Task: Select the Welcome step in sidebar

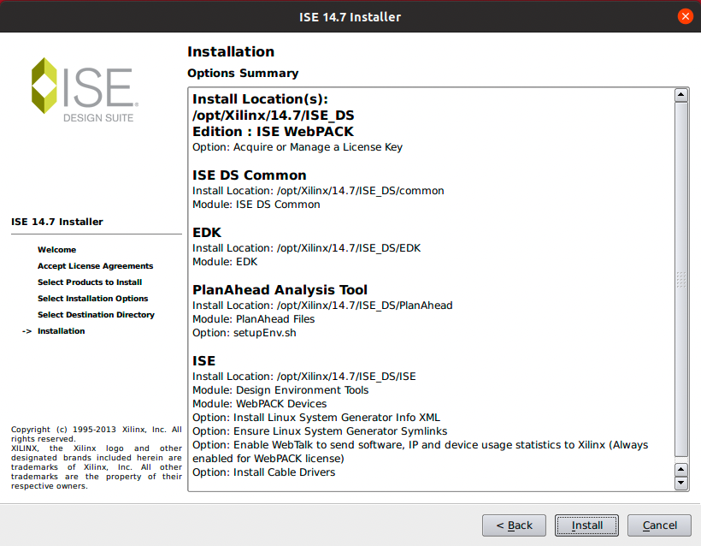Action: (x=56, y=250)
